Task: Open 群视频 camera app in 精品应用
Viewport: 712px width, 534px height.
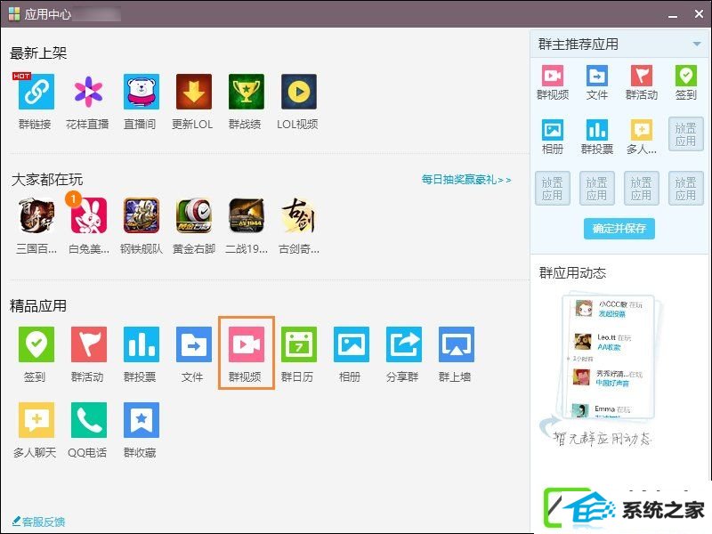Action: click(247, 344)
